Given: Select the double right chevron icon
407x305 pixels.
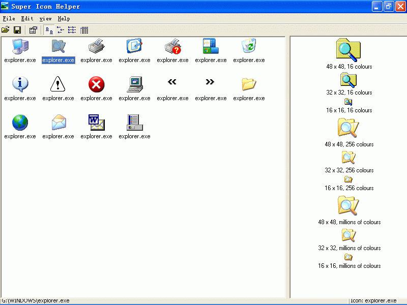Looking at the screenshot, I should 210,82.
